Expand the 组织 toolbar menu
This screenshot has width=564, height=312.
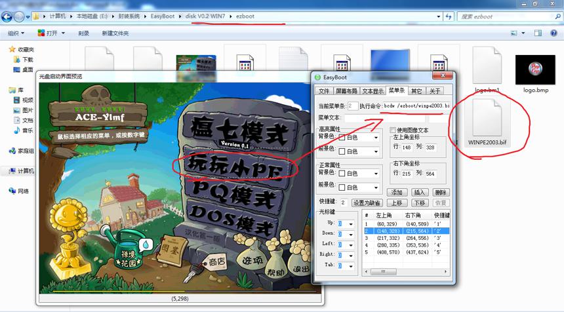coord(16,33)
